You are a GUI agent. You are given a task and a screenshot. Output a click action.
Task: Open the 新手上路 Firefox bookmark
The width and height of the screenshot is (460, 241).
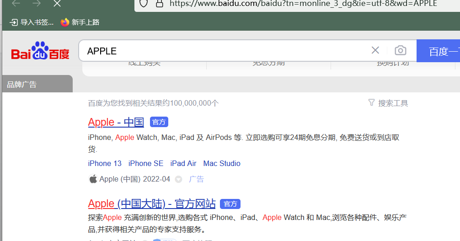pos(80,22)
